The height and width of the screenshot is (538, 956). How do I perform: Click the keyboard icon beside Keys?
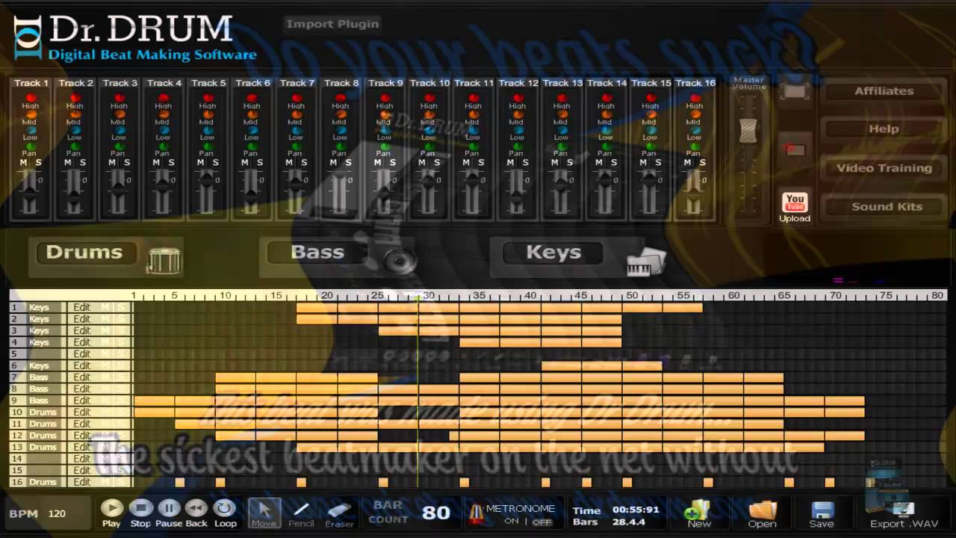tap(646, 260)
